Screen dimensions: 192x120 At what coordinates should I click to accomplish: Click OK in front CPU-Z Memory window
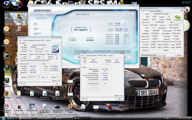120,99
